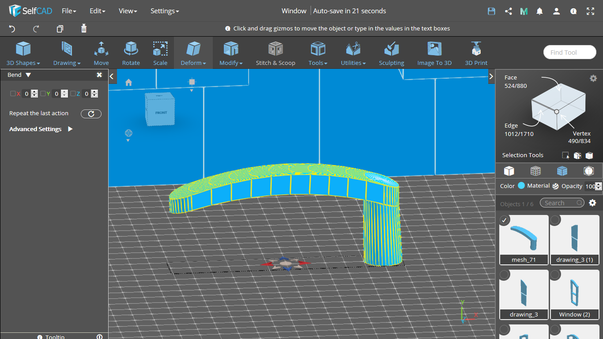The width and height of the screenshot is (603, 339).
Task: Open the Sculpting tool
Action: click(392, 53)
